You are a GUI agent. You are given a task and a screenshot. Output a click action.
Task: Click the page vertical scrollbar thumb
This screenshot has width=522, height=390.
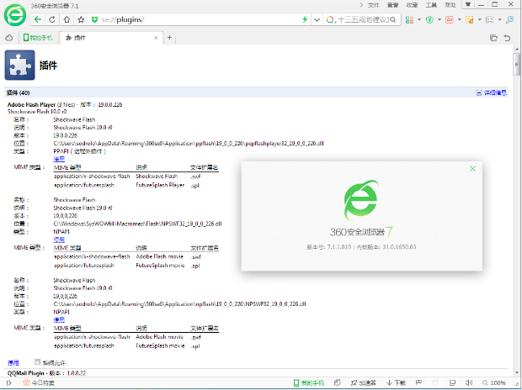click(516, 64)
